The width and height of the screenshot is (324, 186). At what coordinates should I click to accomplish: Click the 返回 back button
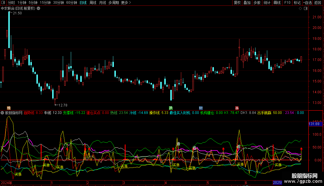tap(318, 3)
